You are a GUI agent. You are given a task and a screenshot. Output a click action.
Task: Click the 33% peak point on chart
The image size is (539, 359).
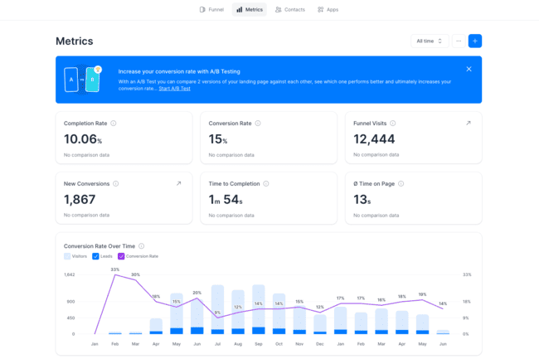coord(115,274)
